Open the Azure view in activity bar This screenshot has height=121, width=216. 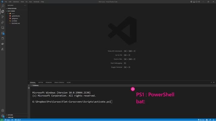pyautogui.click(x=3, y=49)
